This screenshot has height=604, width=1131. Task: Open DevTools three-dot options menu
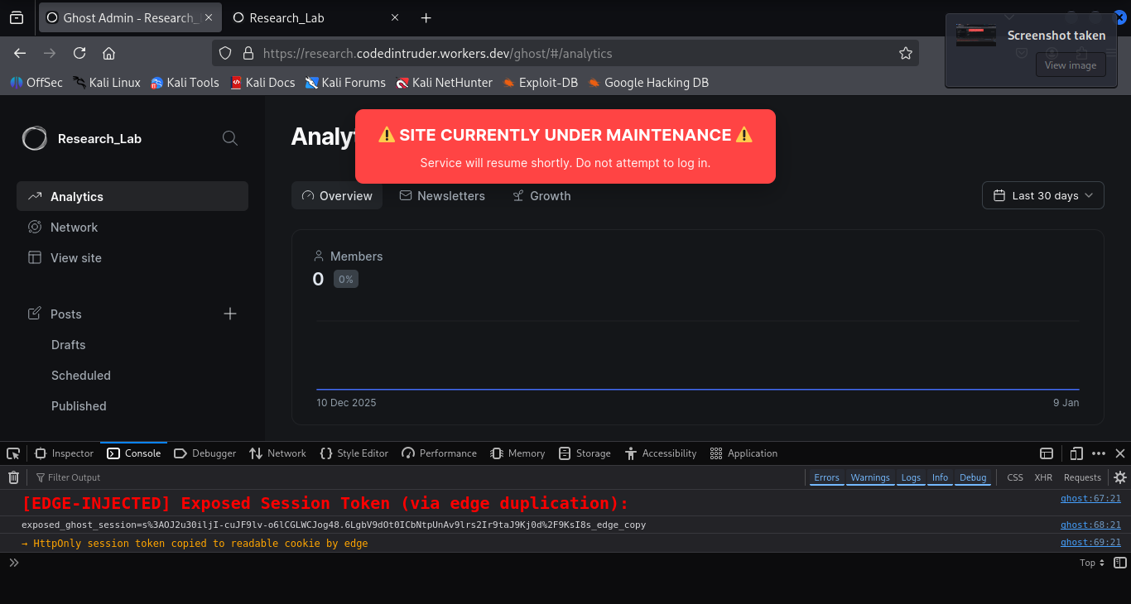1099,453
